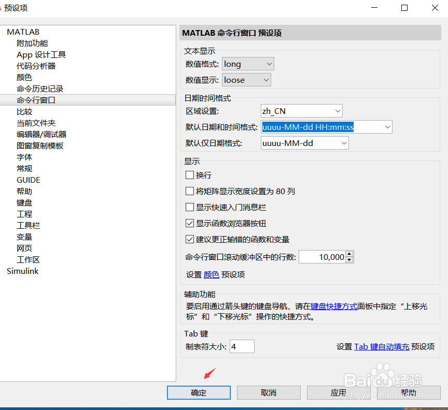Minimize the 预设项 window
This screenshot has height=410, width=448.
click(x=374, y=8)
